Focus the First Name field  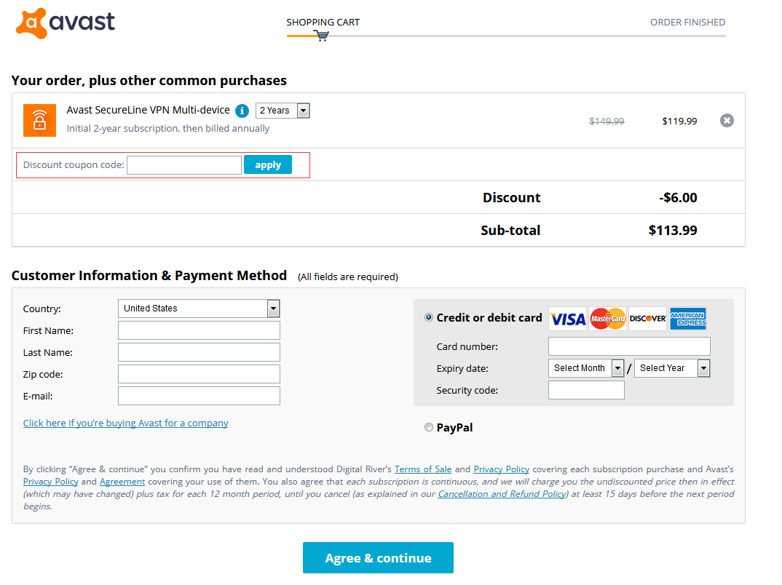point(199,330)
